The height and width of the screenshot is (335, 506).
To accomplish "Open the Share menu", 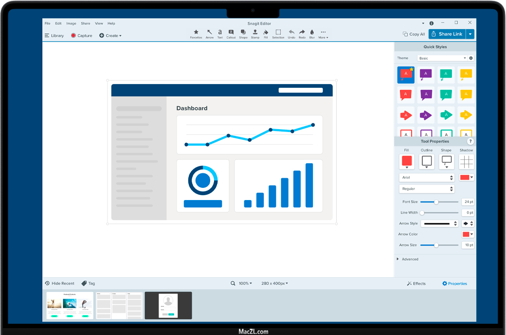I will (86, 23).
